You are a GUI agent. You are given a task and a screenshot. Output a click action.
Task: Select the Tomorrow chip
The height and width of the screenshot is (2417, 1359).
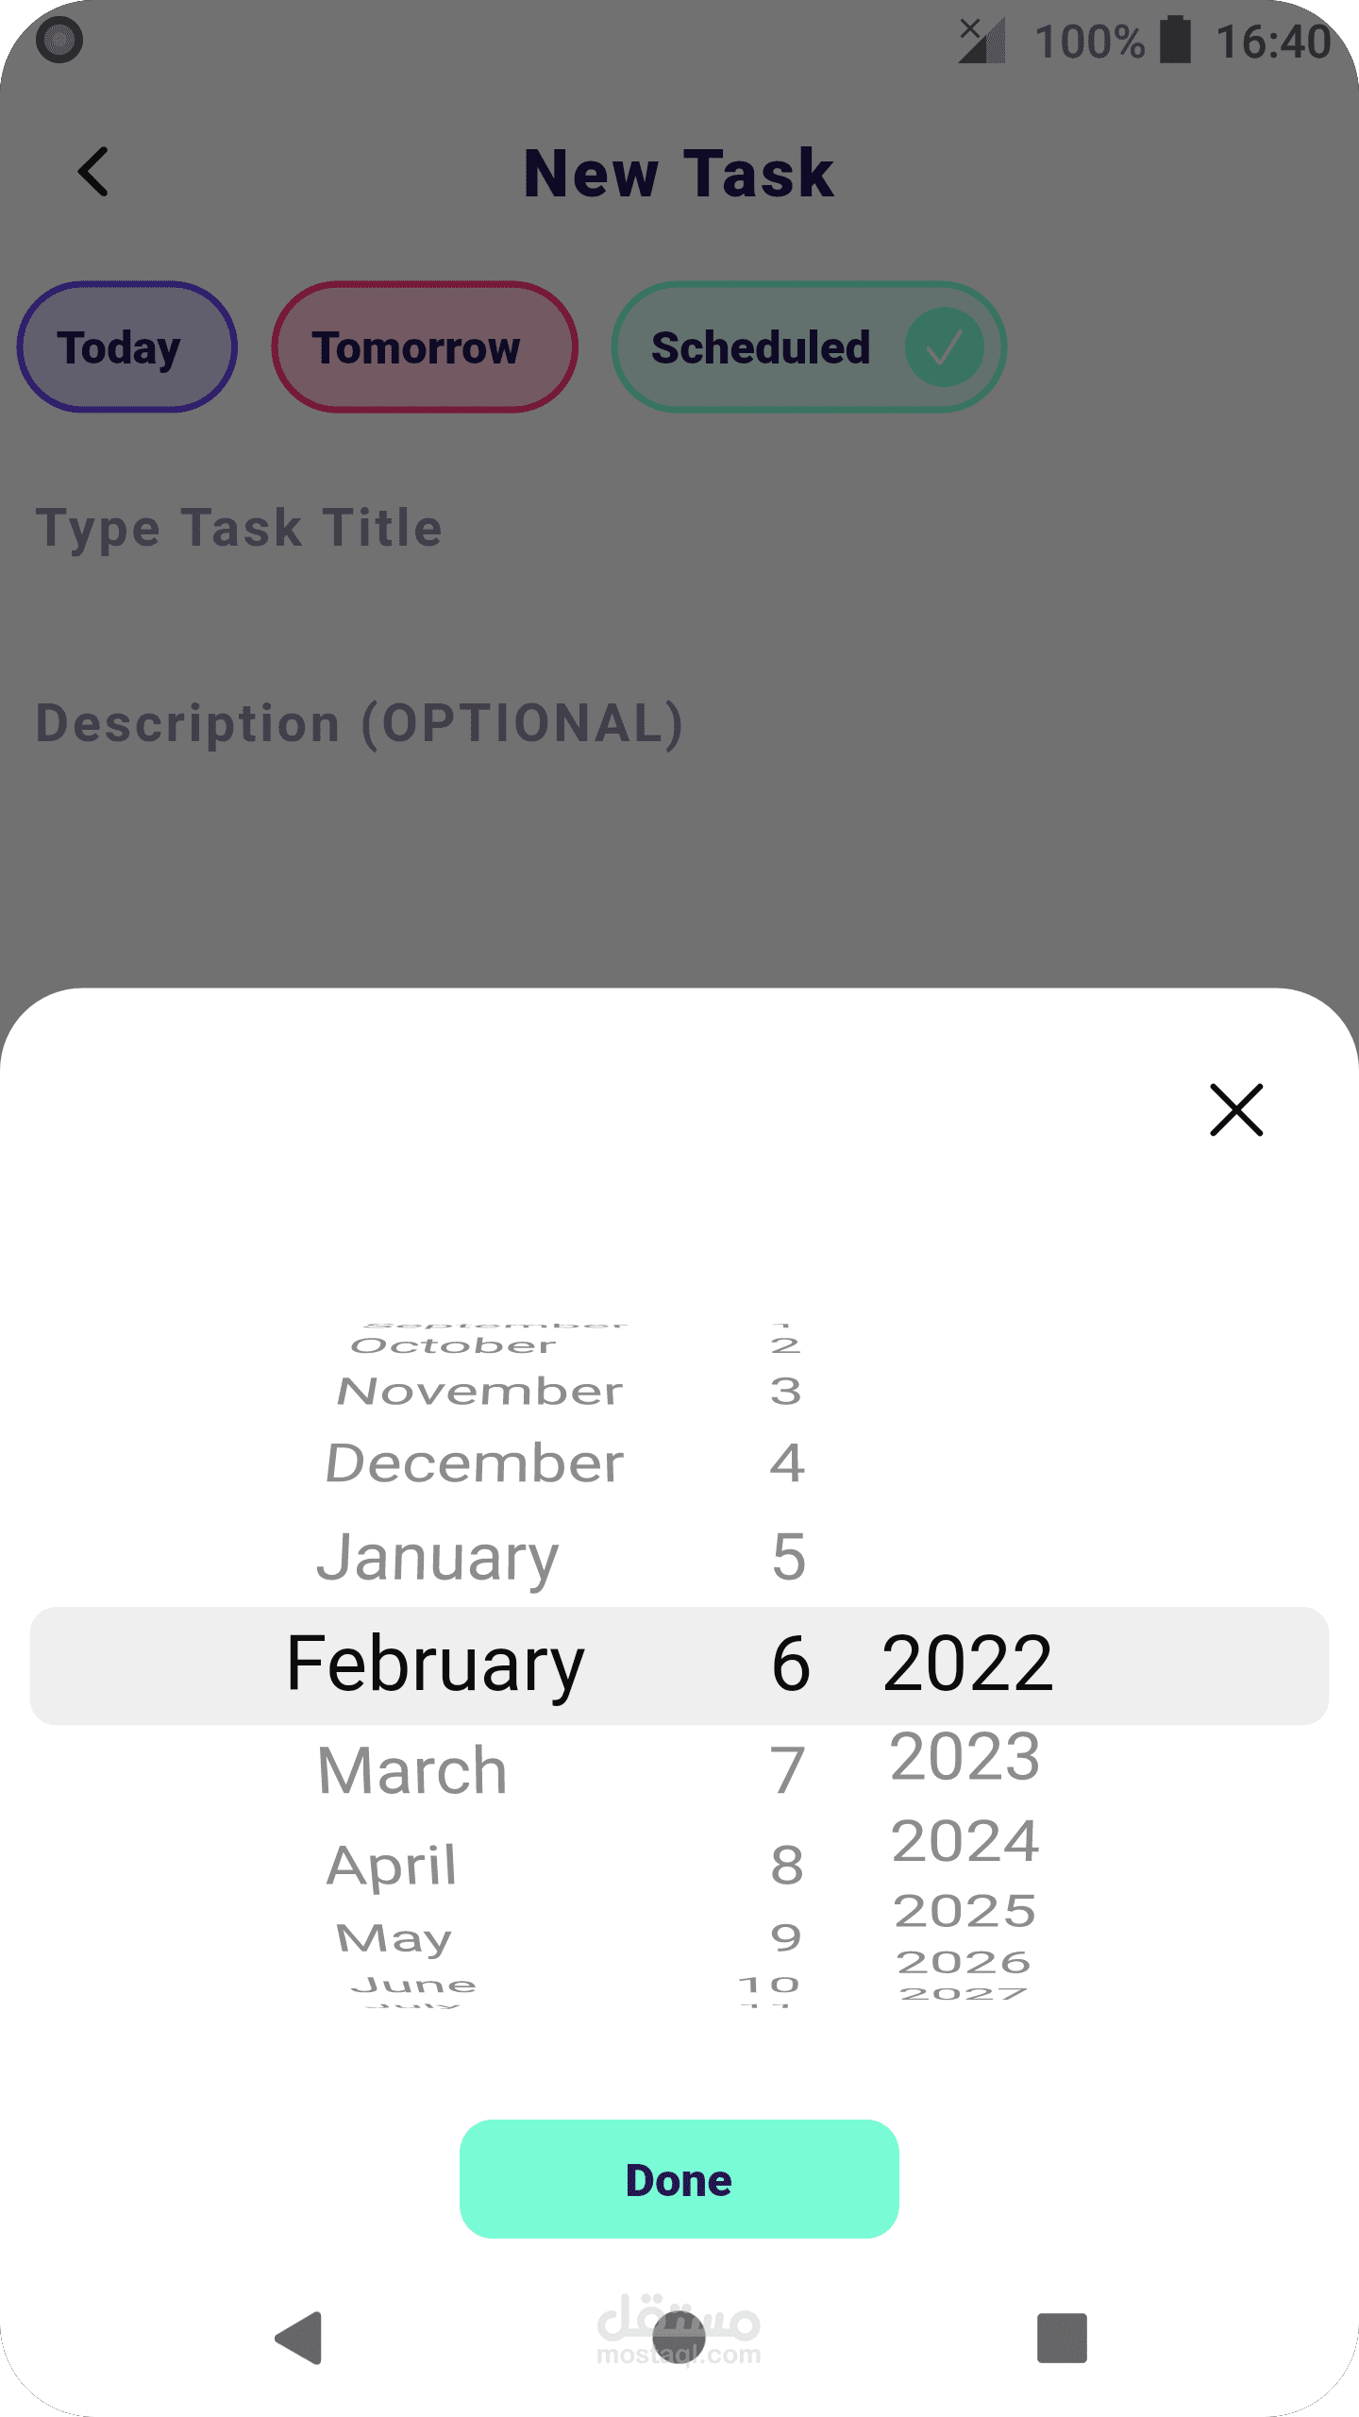[x=425, y=347]
